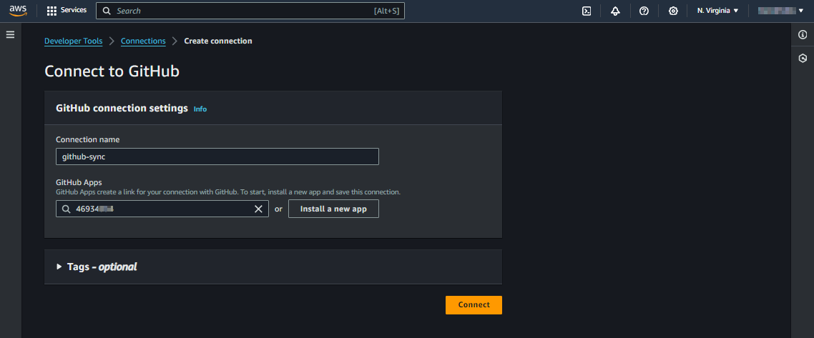Focus the top Search bar
This screenshot has height=338, width=814.
[250, 11]
